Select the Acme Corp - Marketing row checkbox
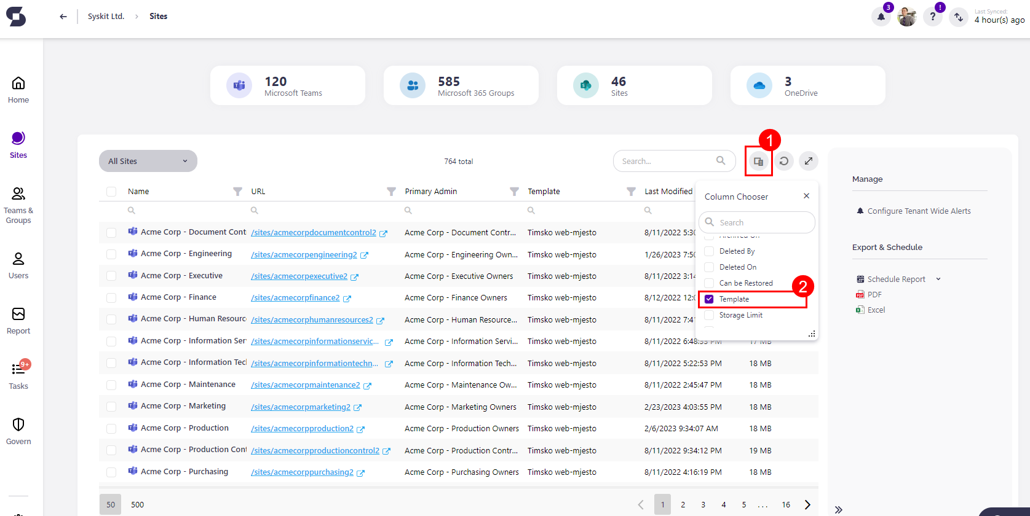Screen dimensions: 1030x516 tap(111, 407)
